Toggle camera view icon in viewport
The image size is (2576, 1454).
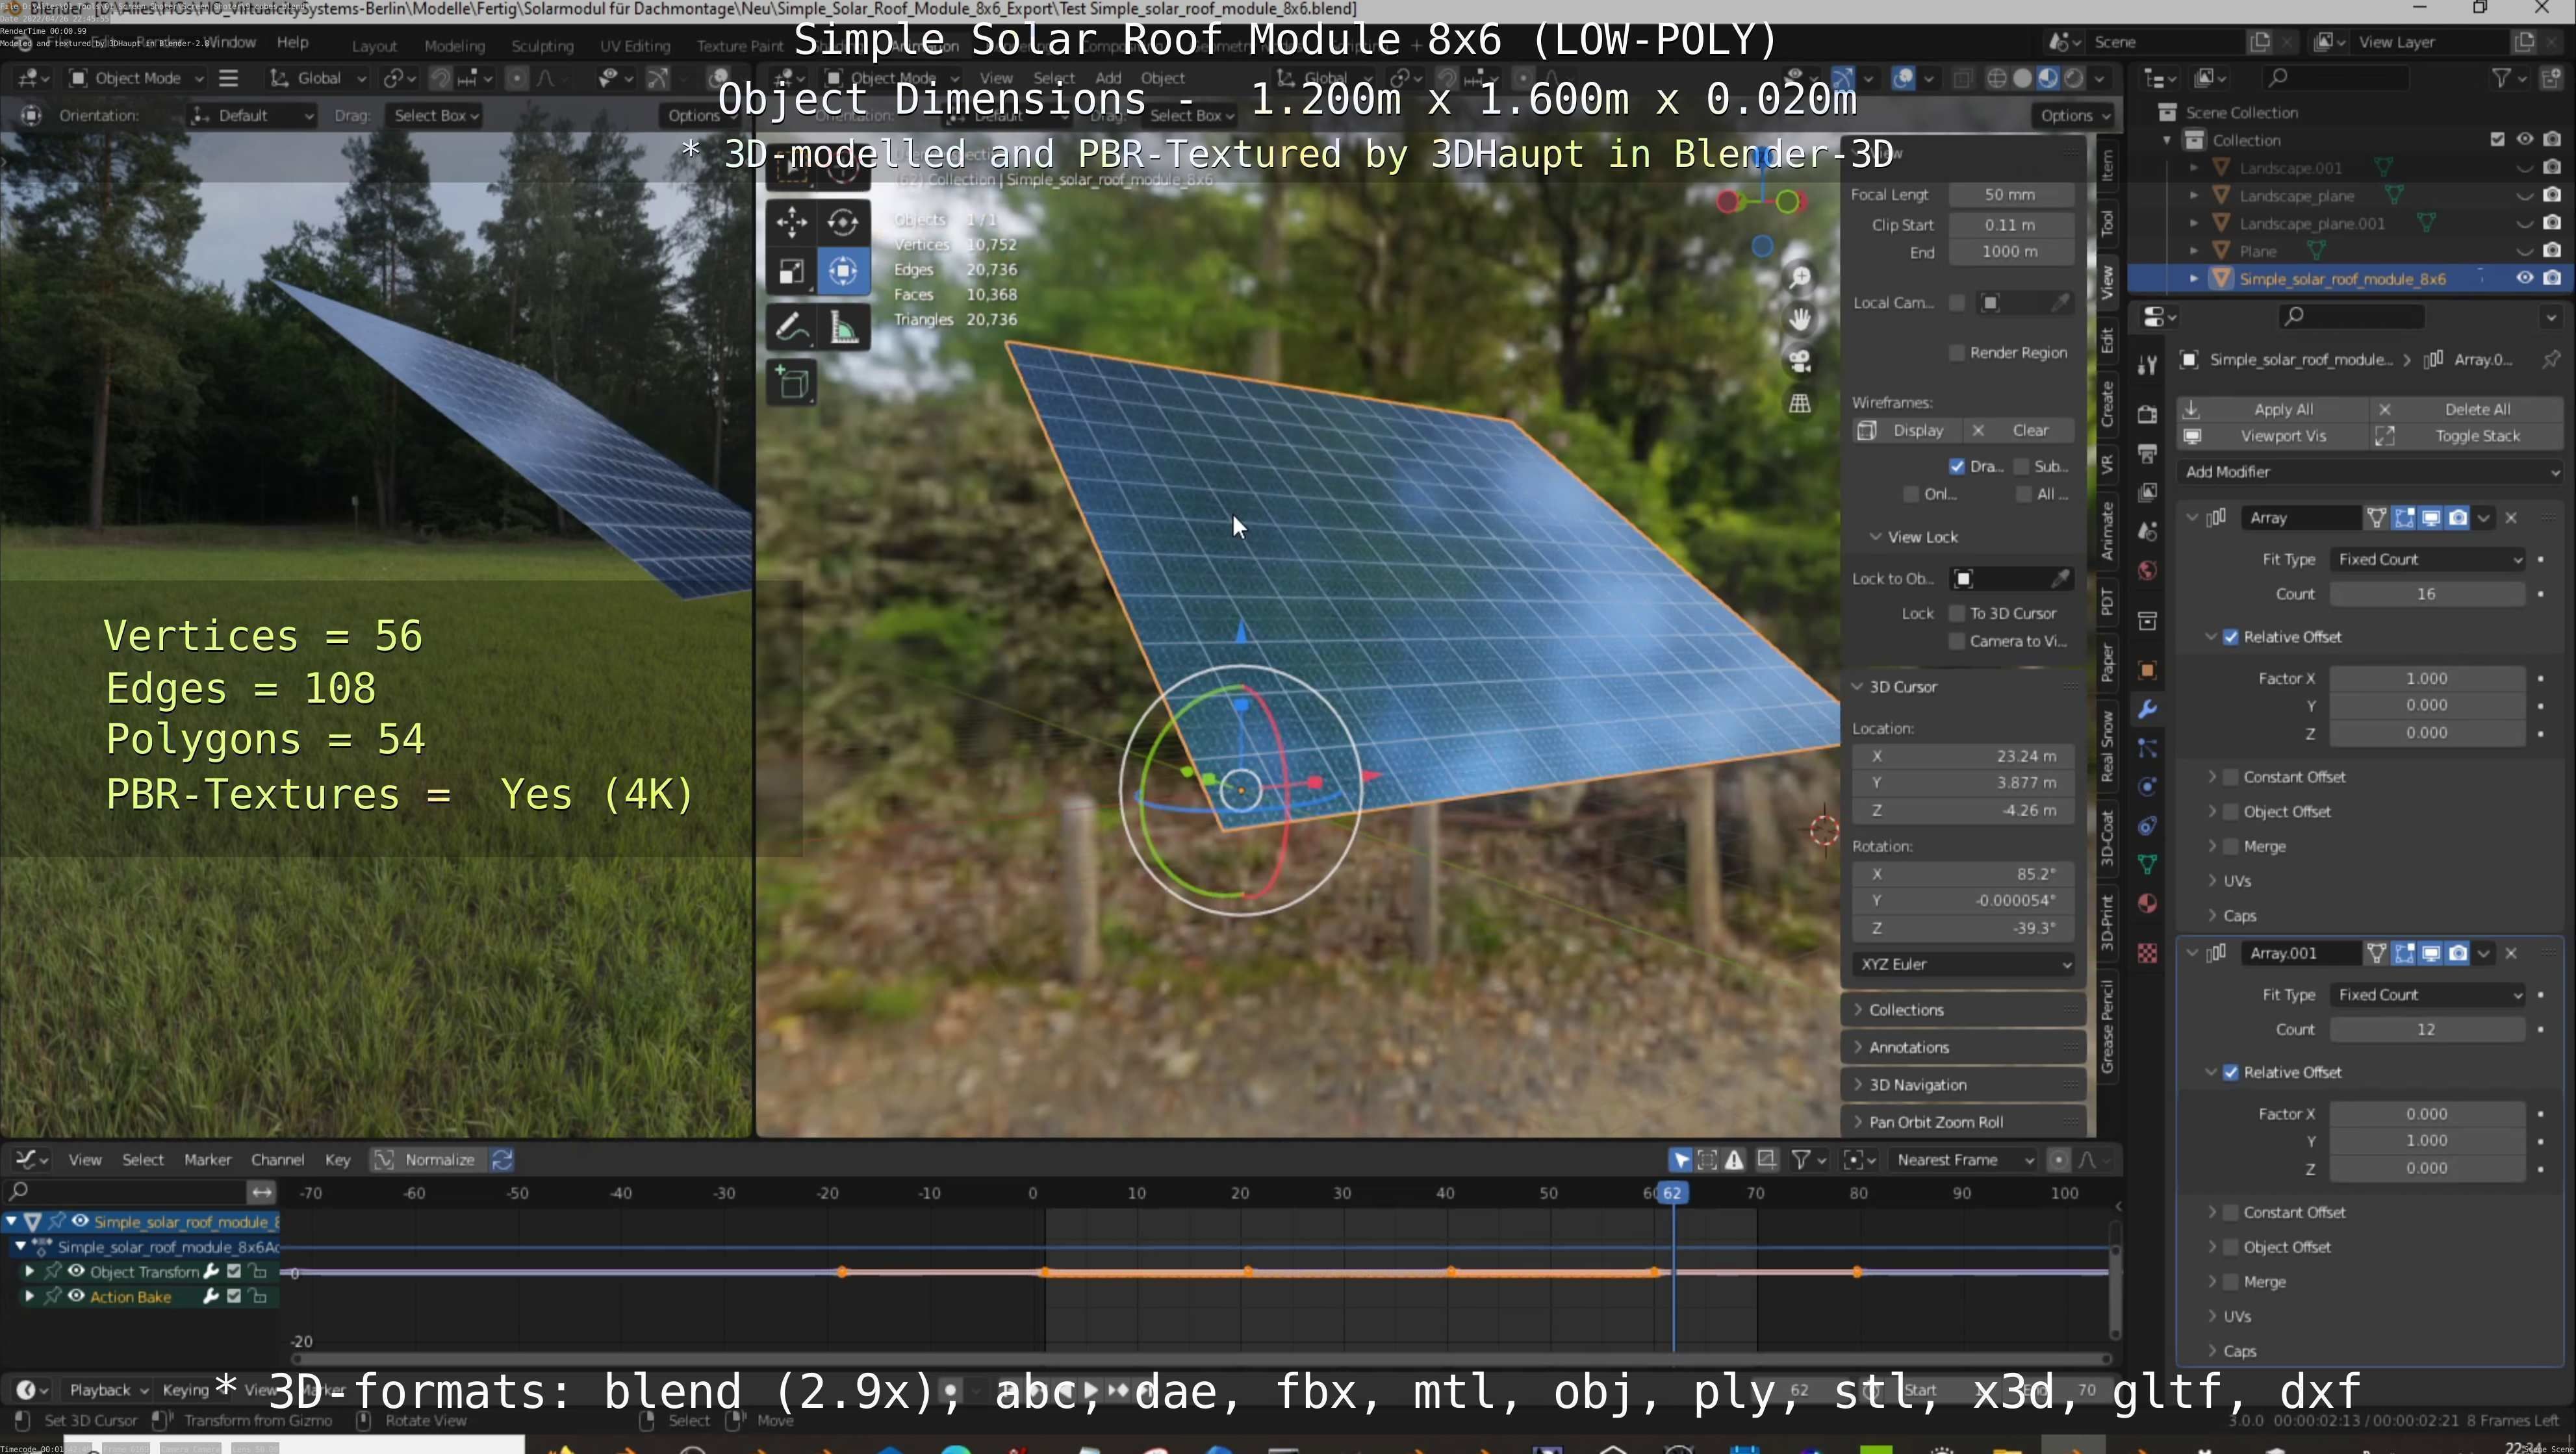[x=1800, y=361]
